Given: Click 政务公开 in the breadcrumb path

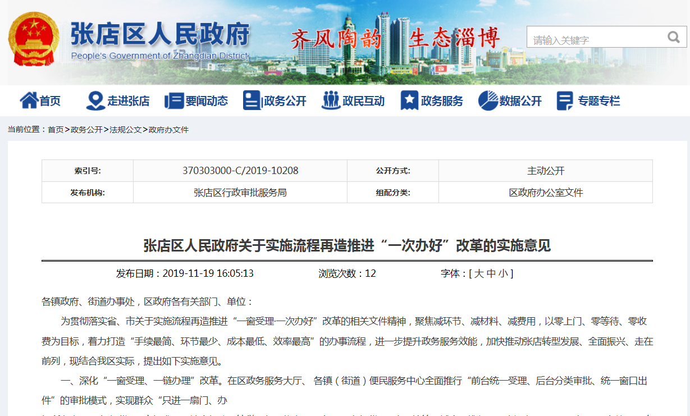Looking at the screenshot, I should point(86,130).
